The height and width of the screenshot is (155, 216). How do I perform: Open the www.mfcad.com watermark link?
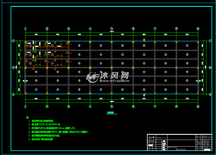(114, 81)
